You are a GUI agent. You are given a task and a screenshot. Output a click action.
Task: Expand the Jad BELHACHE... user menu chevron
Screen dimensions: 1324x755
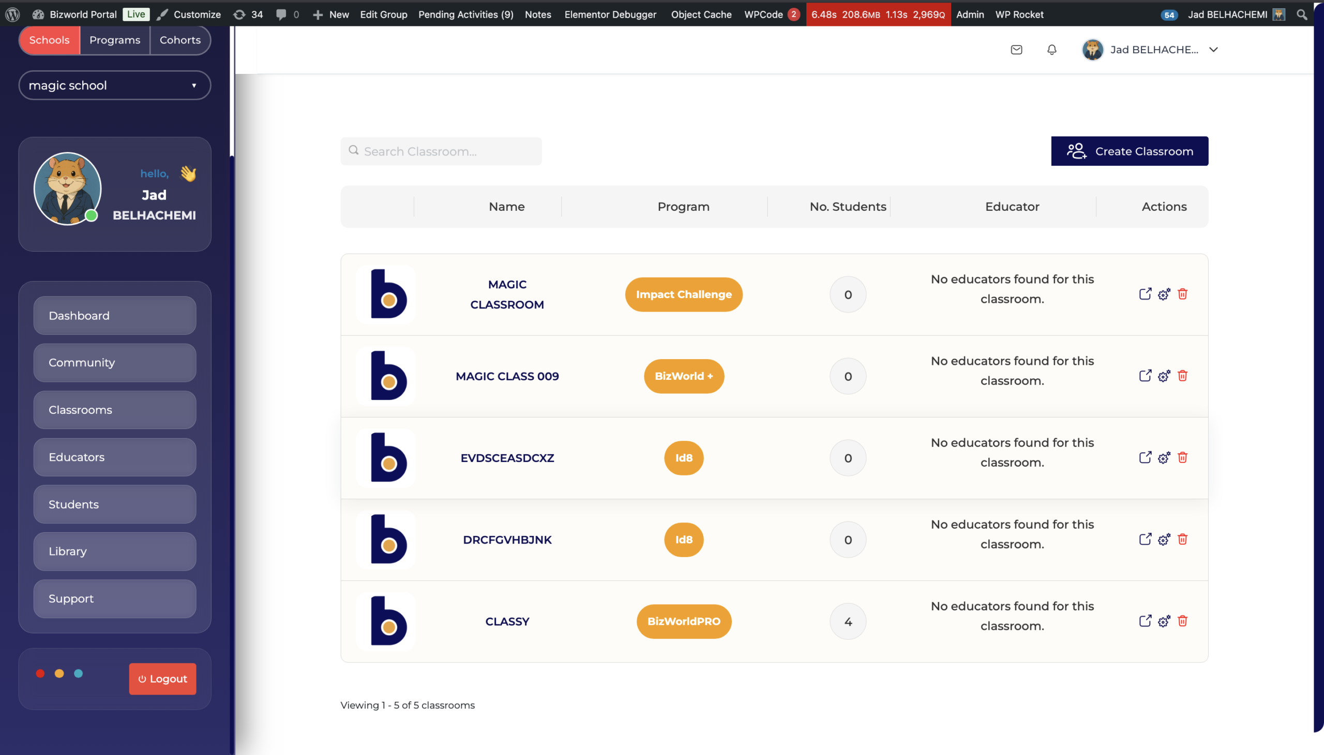point(1213,50)
